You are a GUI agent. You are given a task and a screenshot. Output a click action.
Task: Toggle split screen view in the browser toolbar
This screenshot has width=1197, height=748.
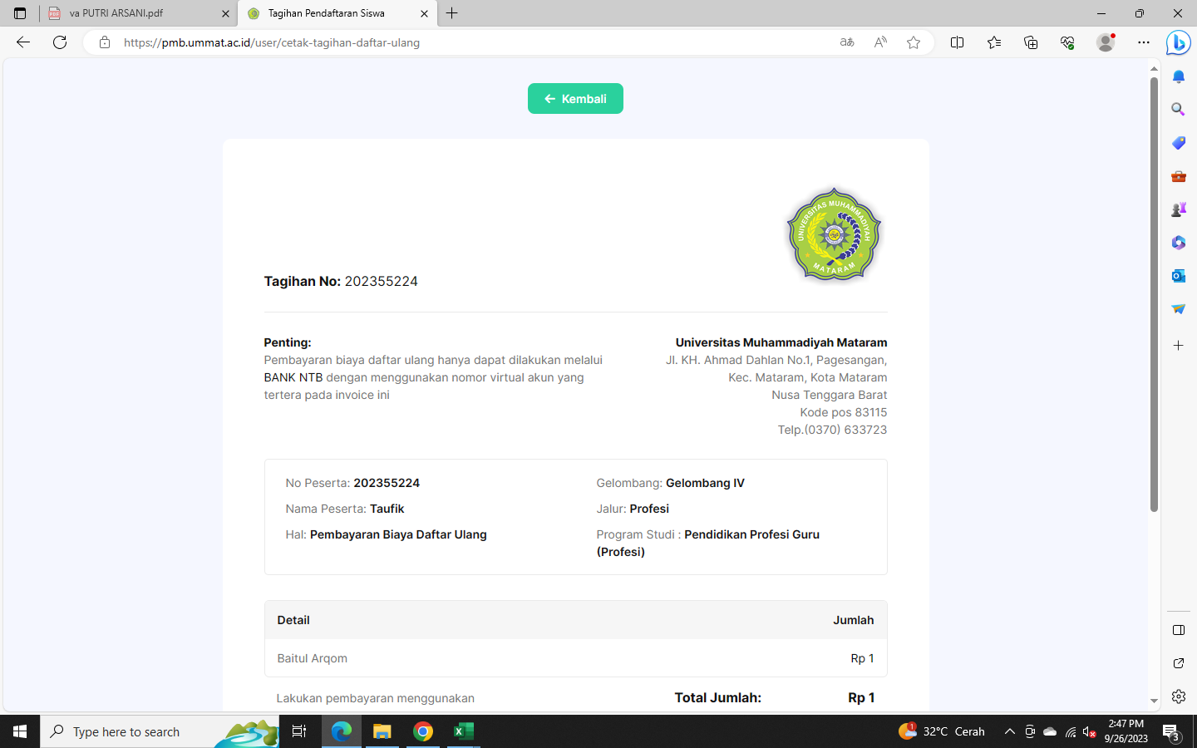point(957,42)
